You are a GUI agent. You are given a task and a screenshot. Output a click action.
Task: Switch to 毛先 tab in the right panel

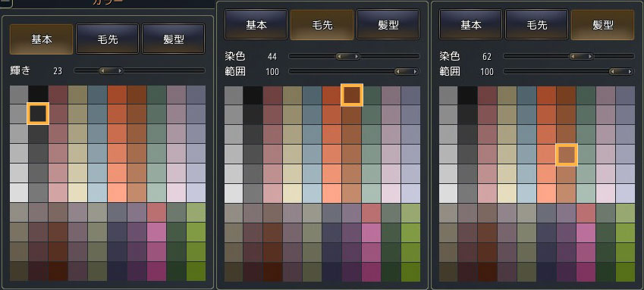(x=536, y=25)
